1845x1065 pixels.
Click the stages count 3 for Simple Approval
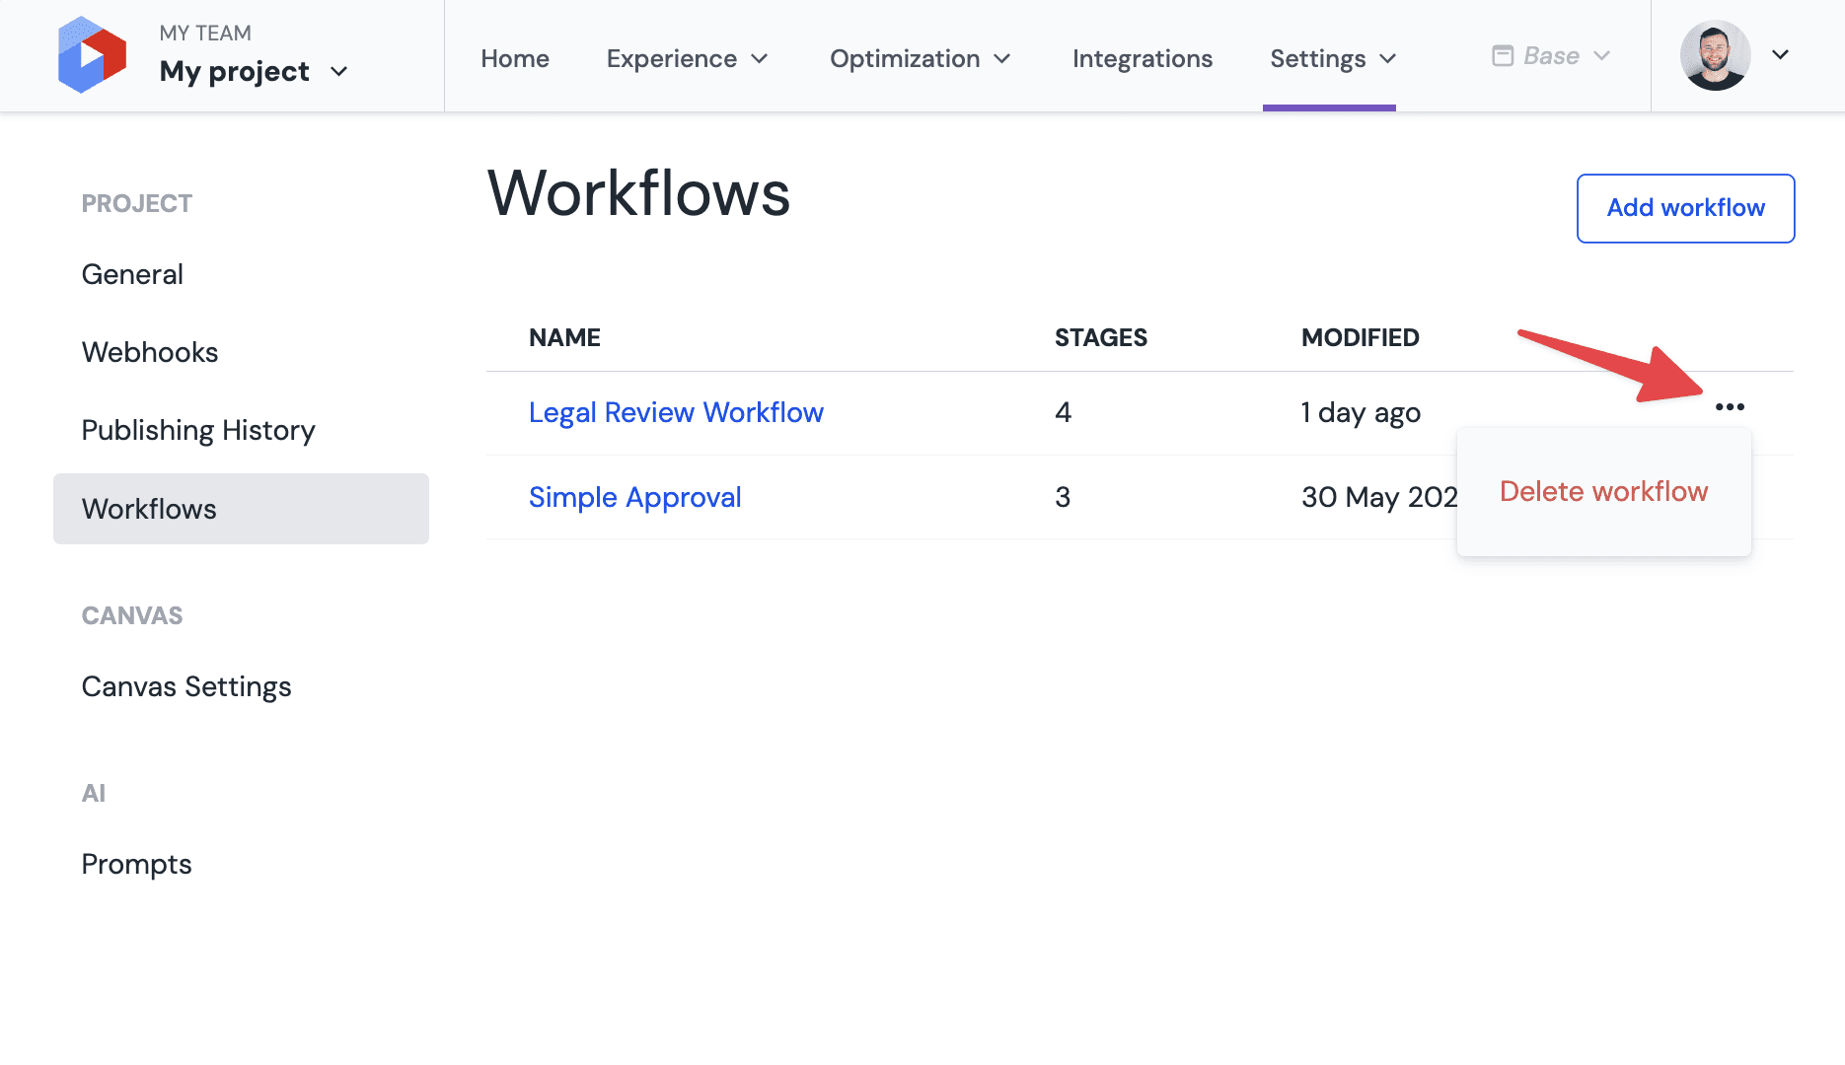(1063, 497)
